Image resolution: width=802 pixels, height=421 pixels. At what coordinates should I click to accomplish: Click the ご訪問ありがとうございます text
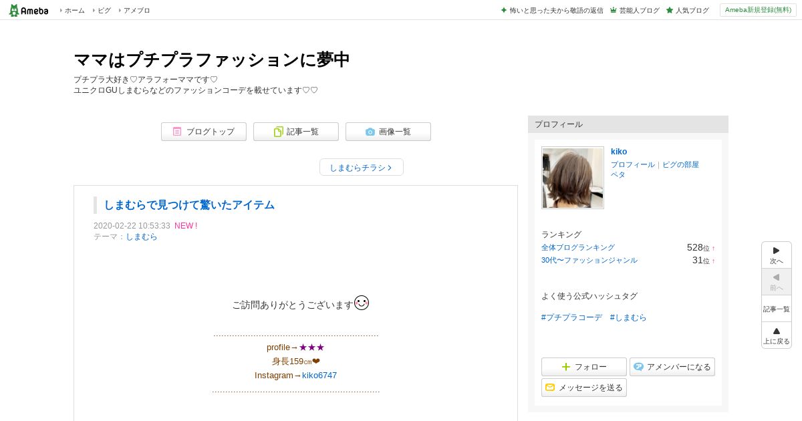tap(292, 305)
